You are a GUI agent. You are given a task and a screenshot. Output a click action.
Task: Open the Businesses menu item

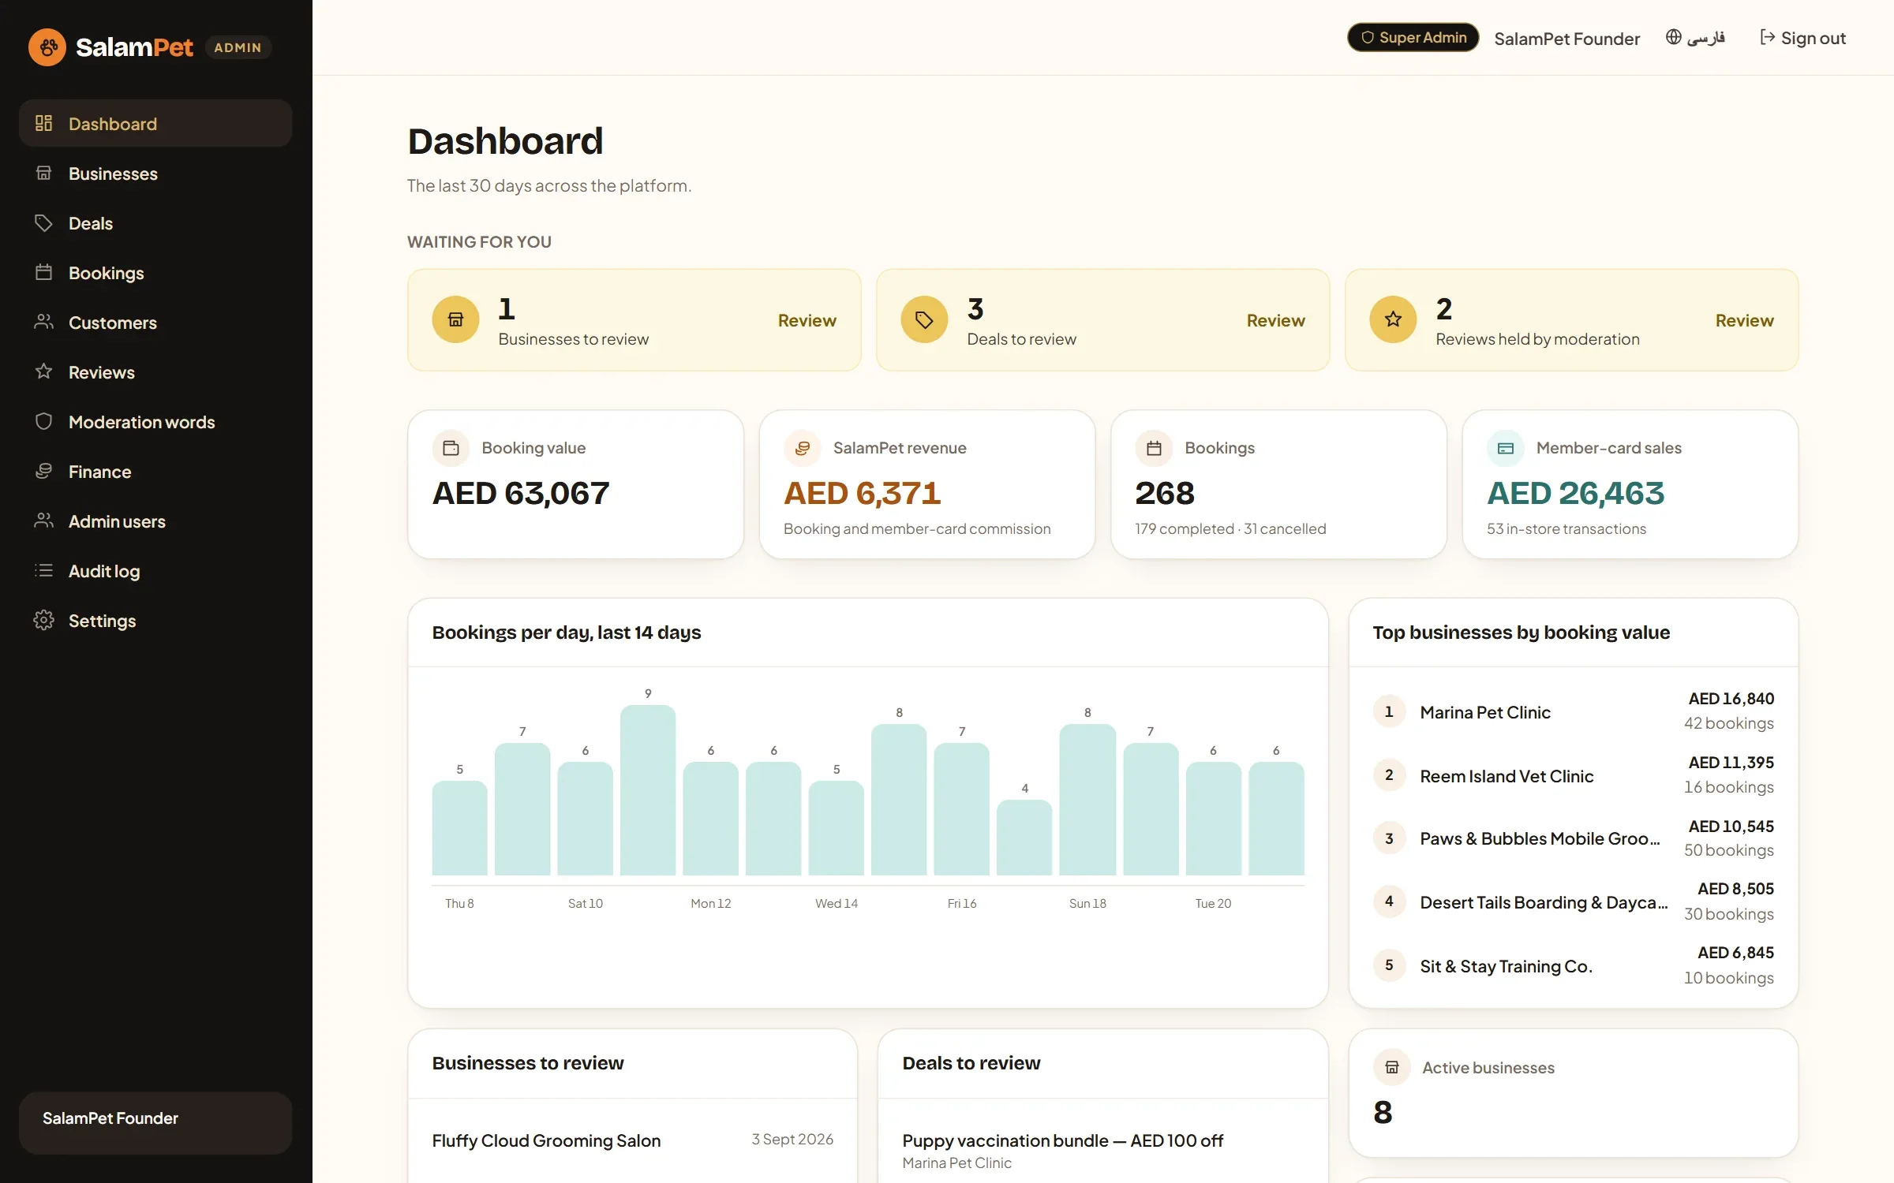(x=155, y=173)
